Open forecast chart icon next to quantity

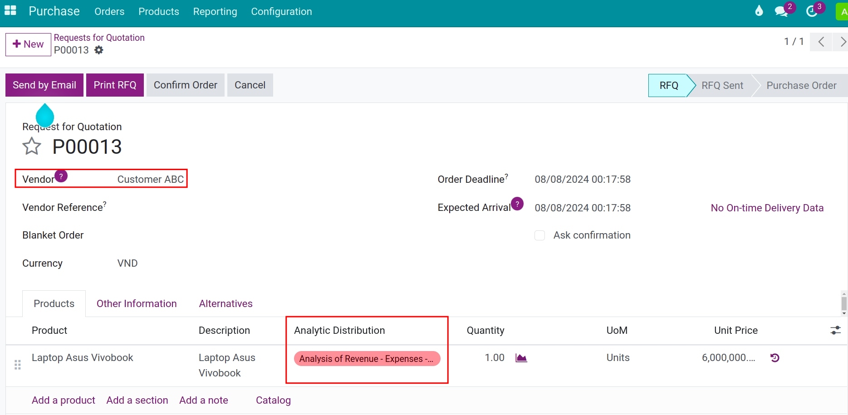point(521,358)
